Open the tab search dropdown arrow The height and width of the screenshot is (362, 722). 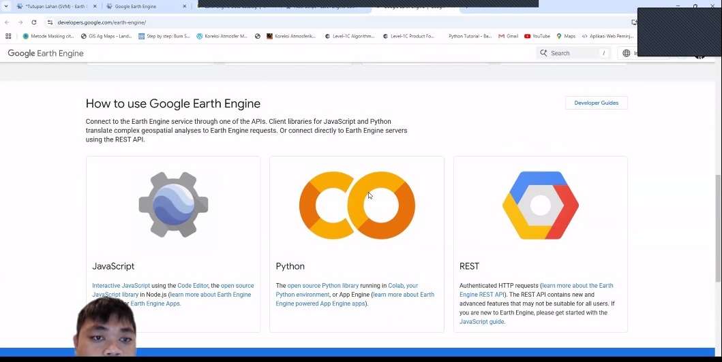[6, 6]
